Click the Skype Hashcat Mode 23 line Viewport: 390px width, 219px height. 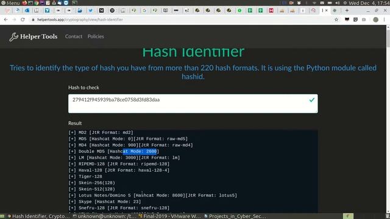(x=105, y=201)
